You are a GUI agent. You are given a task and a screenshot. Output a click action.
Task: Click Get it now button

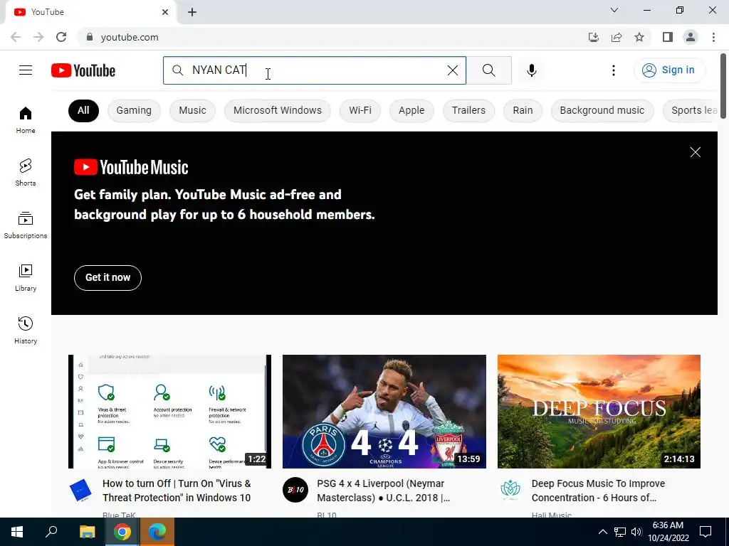[x=108, y=278]
